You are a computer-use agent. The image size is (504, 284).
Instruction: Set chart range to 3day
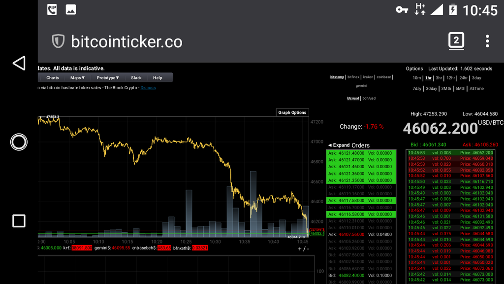476,78
